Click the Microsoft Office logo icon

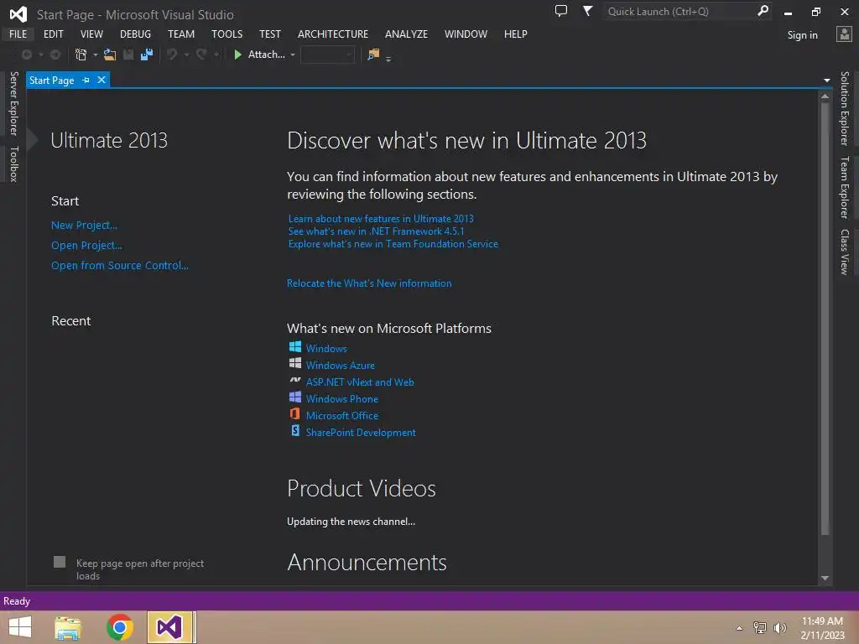(294, 414)
